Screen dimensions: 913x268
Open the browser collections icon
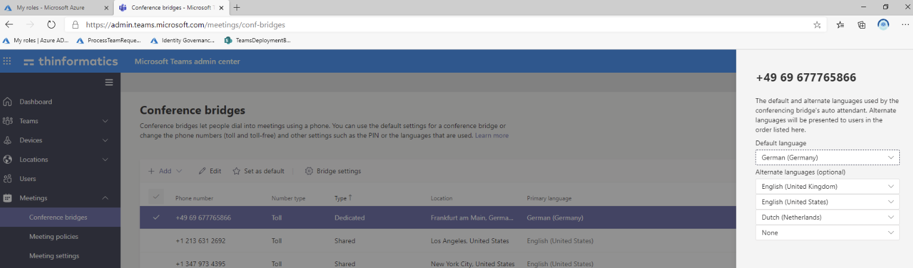861,25
